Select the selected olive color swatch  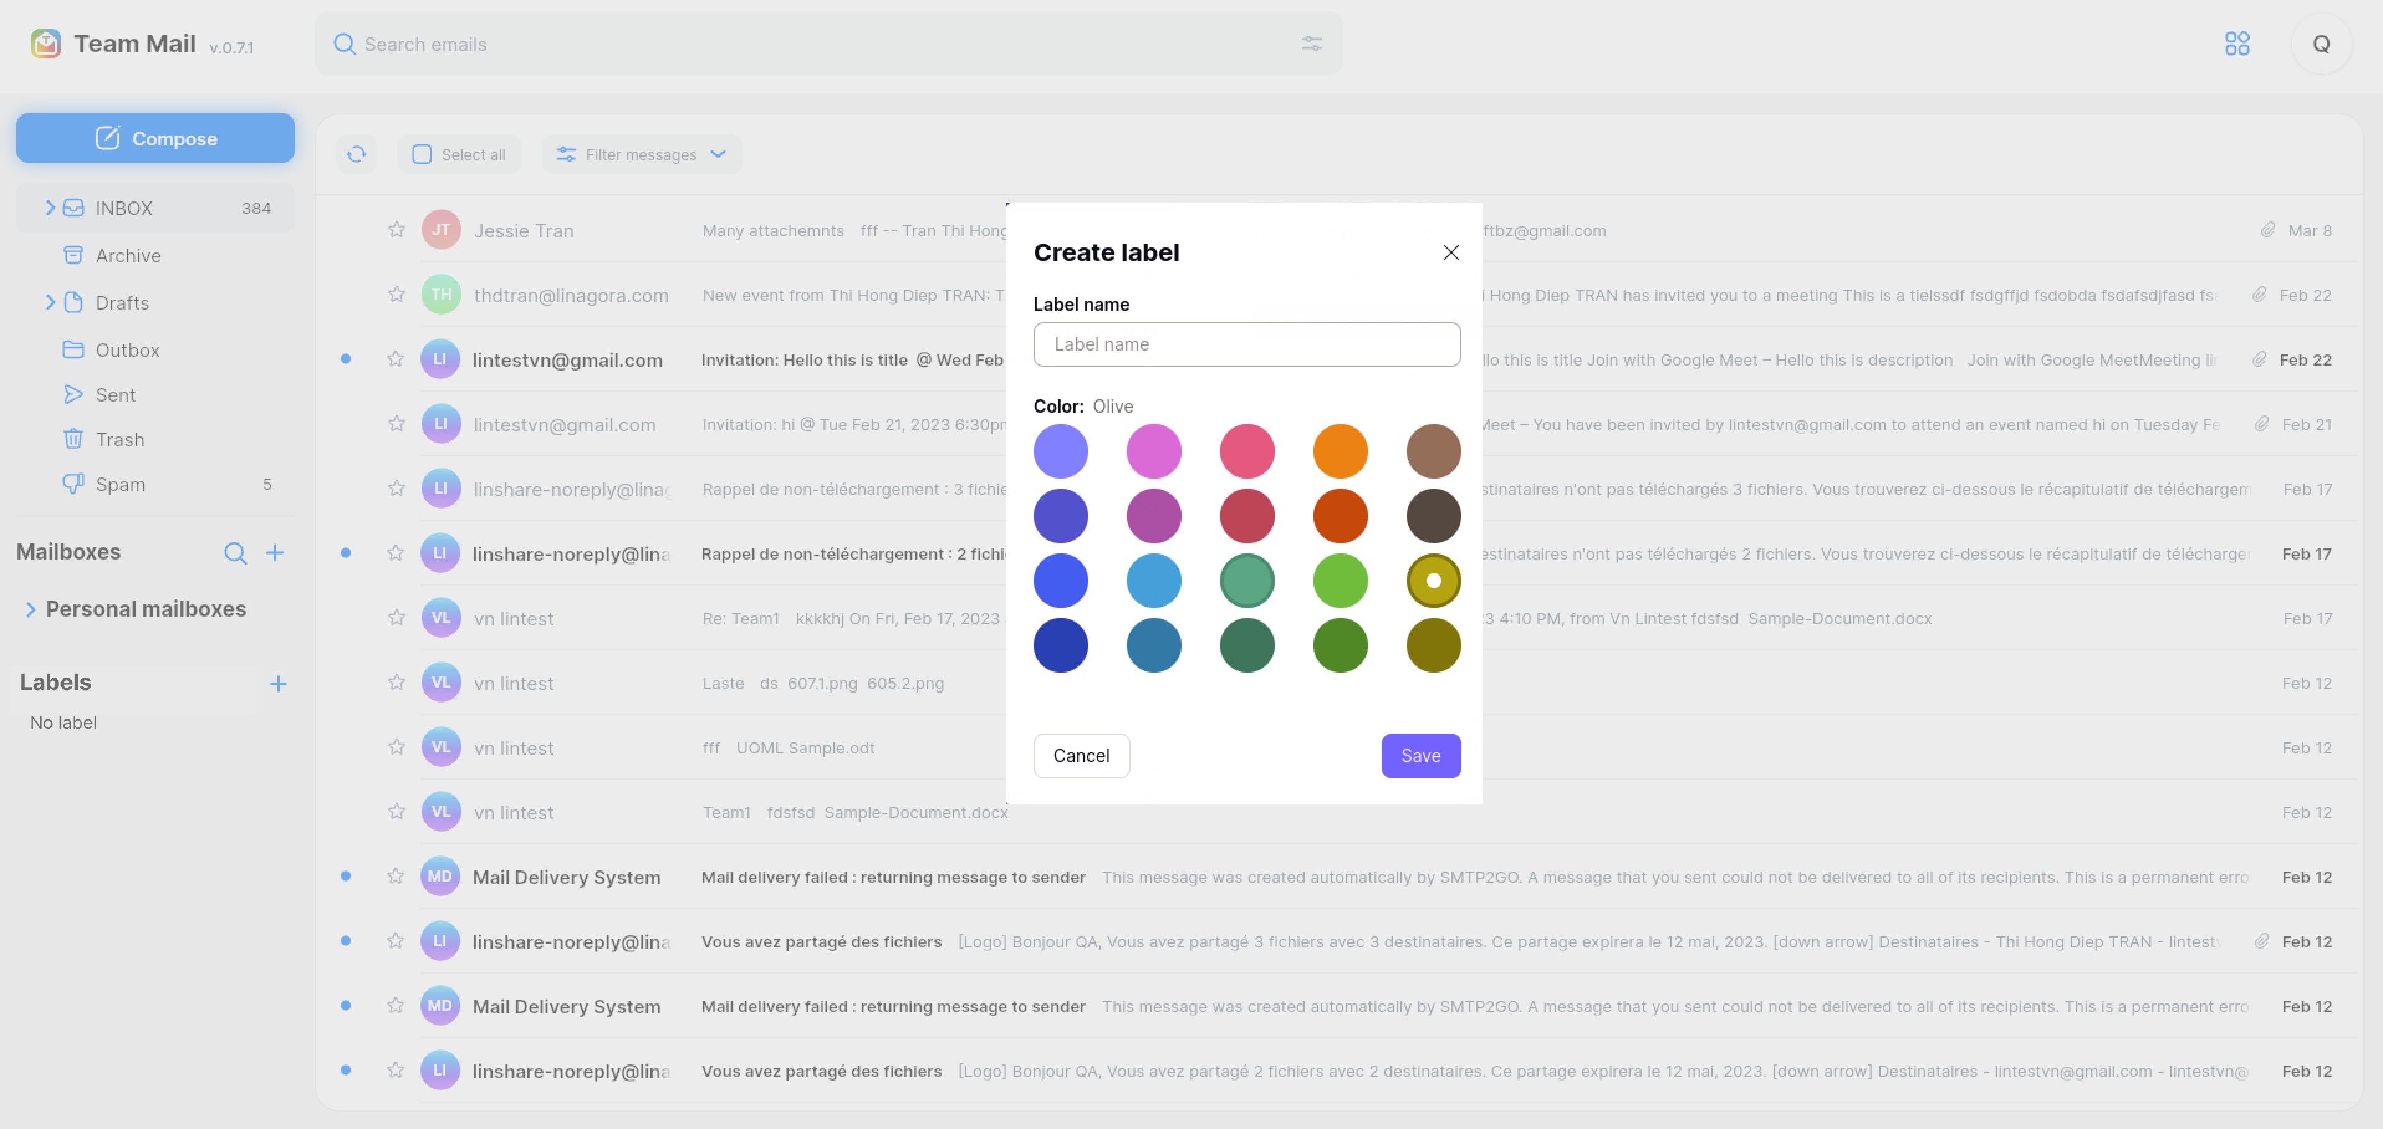tap(1434, 581)
